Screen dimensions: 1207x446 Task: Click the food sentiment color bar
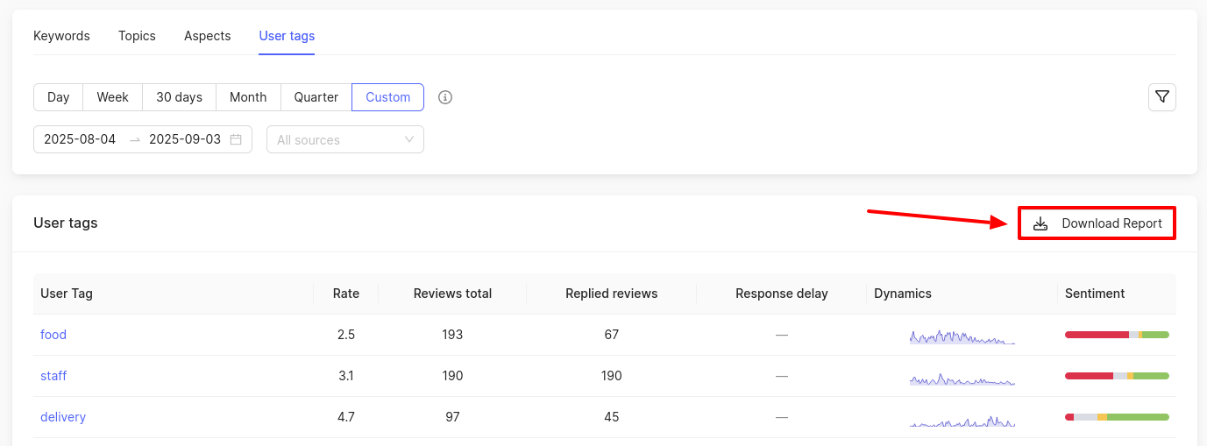click(1116, 335)
